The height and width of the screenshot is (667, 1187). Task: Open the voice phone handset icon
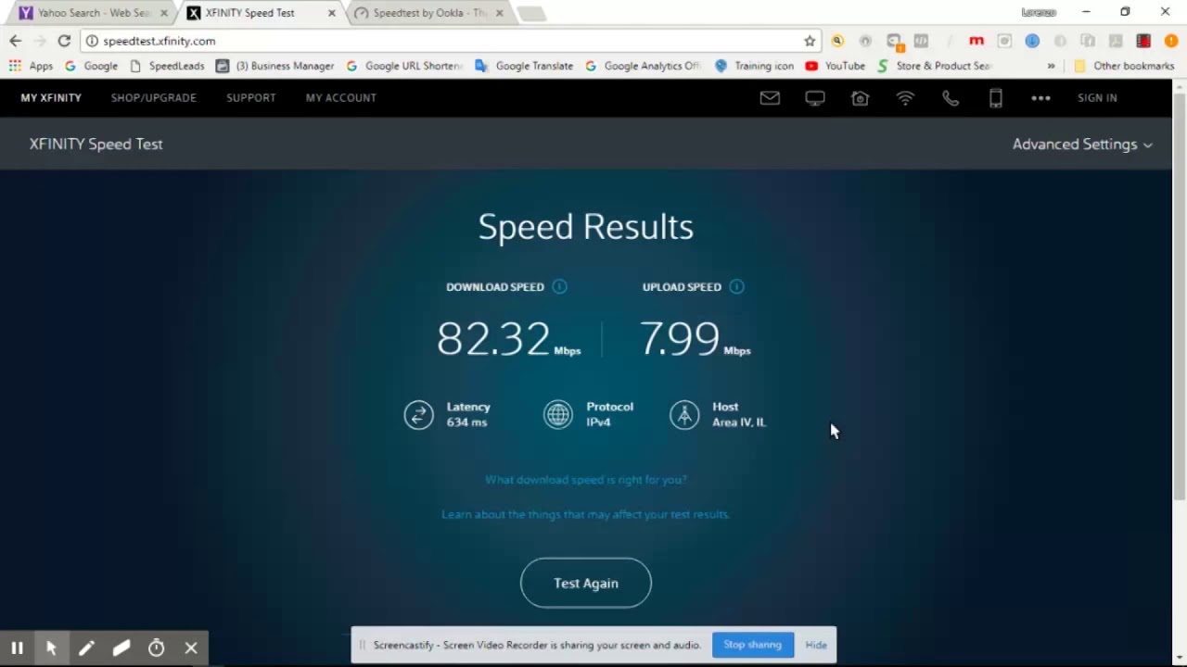[x=951, y=97]
